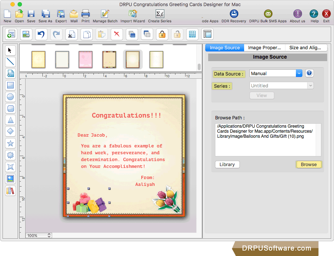Delete the selected object with red X
The width and height of the screenshot is (334, 256).
pos(117,34)
